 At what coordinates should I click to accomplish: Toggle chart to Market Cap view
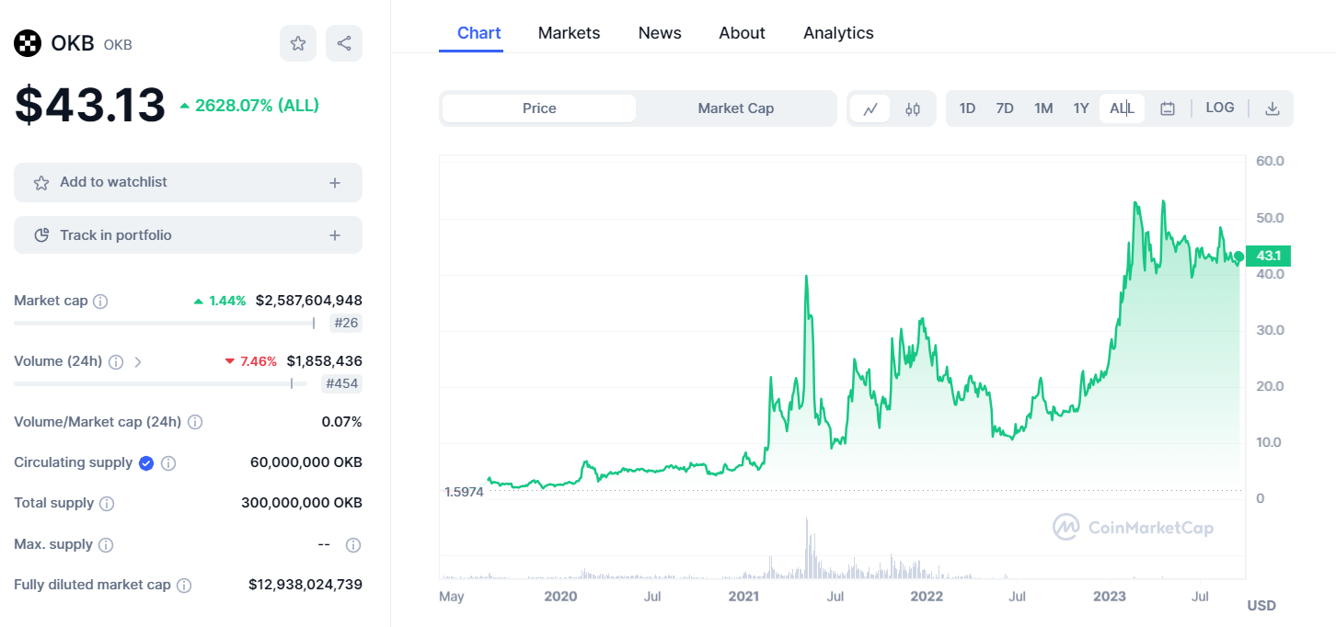point(736,108)
